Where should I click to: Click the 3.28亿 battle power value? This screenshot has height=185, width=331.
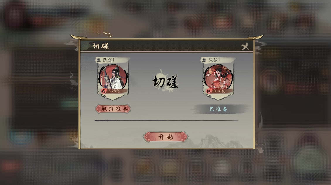(x=114, y=91)
